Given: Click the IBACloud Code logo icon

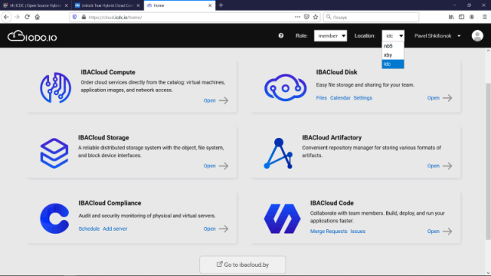Looking at the screenshot, I should click(283, 219).
